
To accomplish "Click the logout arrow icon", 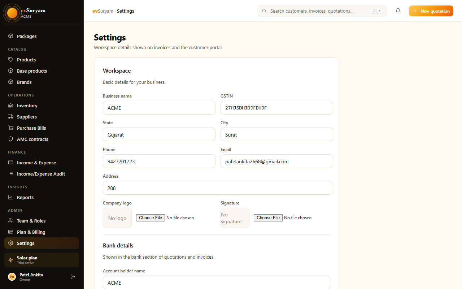I will click(x=73, y=277).
